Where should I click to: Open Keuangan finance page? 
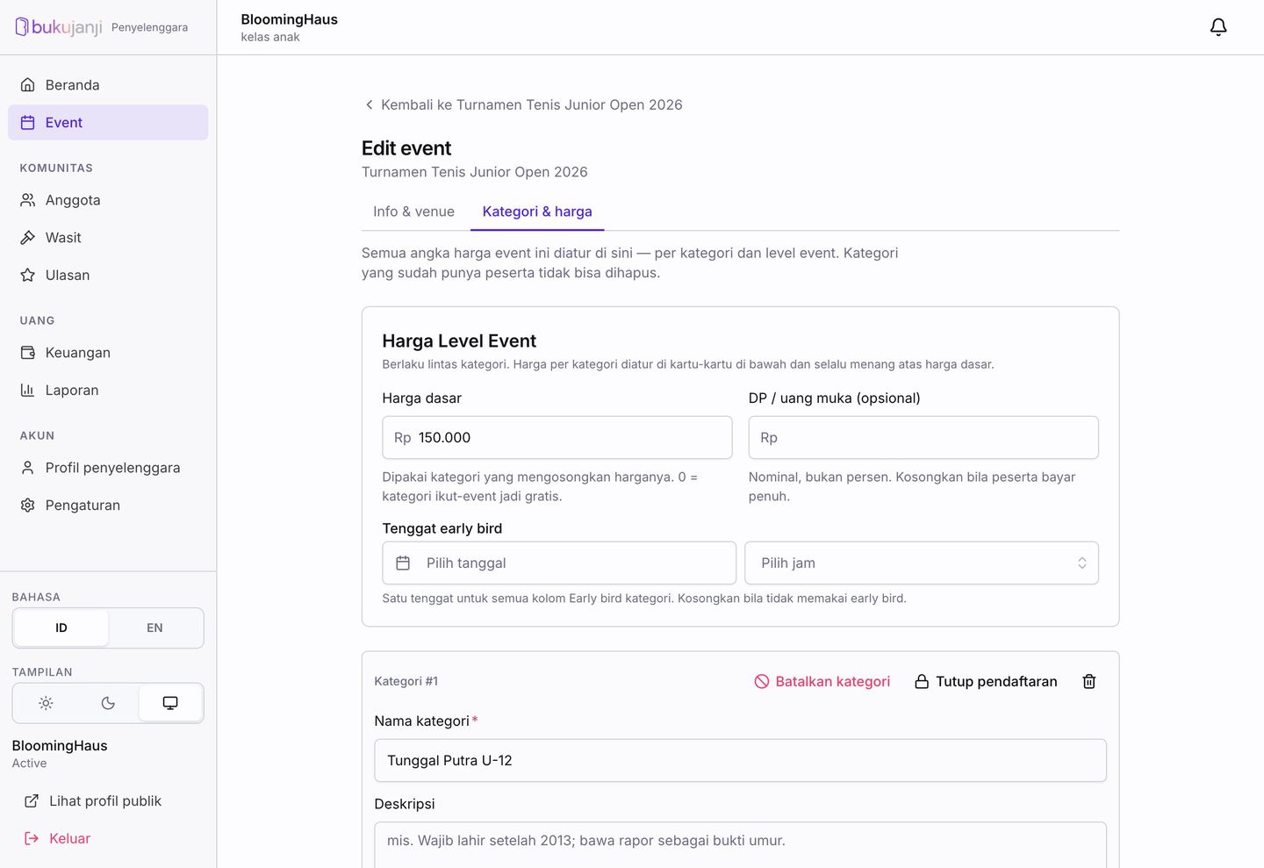(x=108, y=353)
